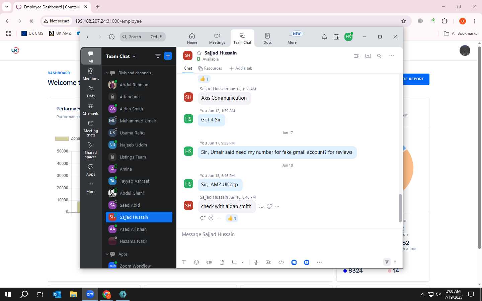
Task: Click the screenshot capture icon in composer
Action: pos(235,262)
